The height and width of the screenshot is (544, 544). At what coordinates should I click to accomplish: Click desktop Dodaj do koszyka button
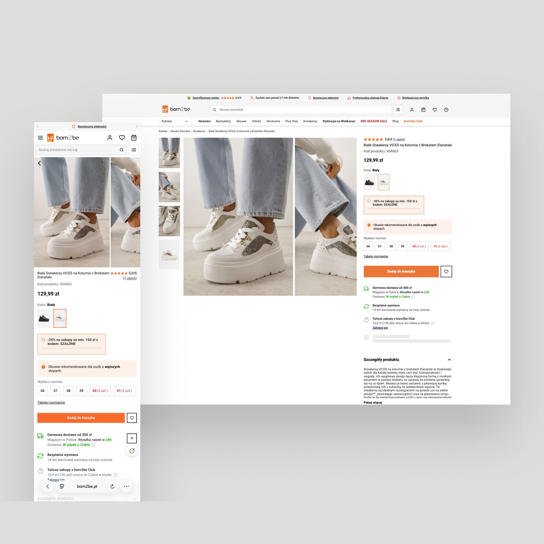401,271
